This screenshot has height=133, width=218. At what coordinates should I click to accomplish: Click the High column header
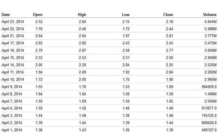pyautogui.click(x=82, y=15)
